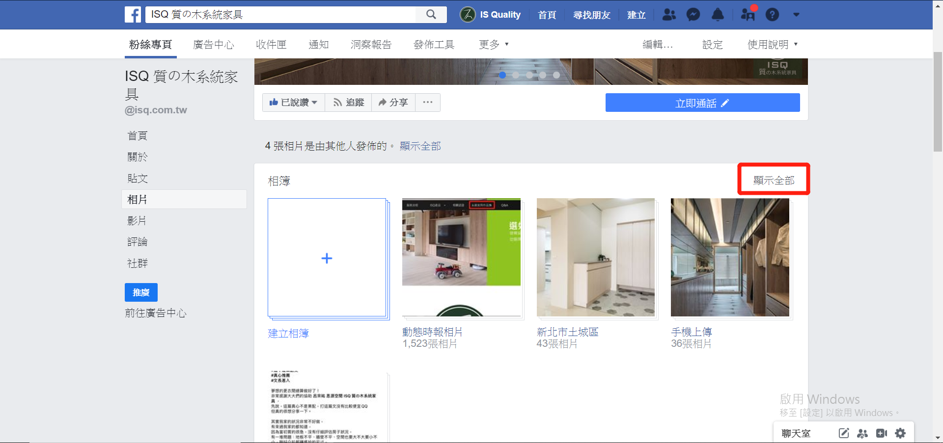The height and width of the screenshot is (443, 943).
Task: Click the pages feed icon with red badge
Action: pyautogui.click(x=748, y=14)
